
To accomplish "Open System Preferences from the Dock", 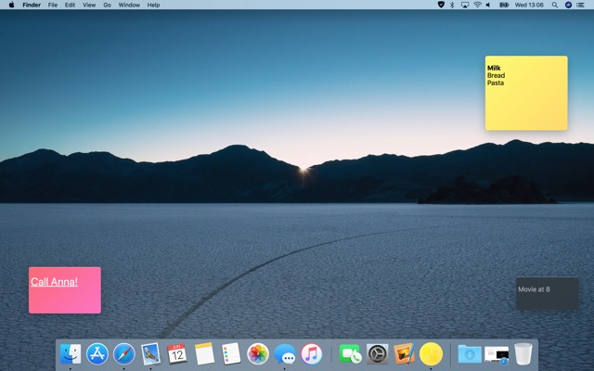I will click(378, 354).
